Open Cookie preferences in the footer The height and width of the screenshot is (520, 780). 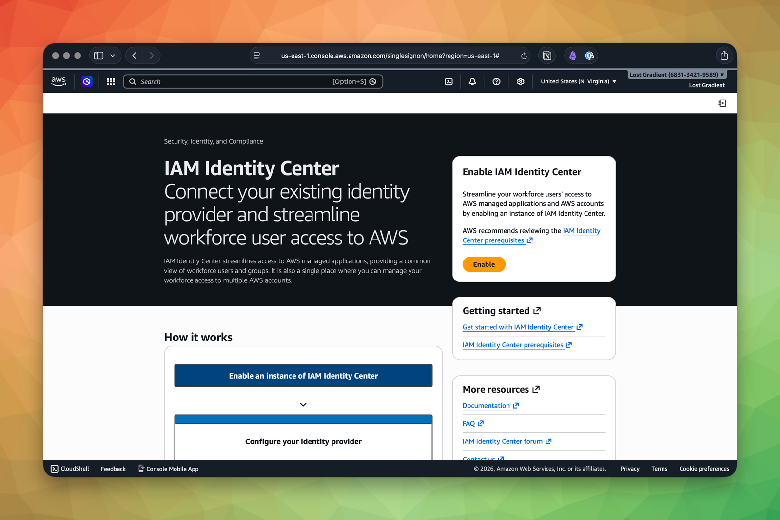[704, 469]
